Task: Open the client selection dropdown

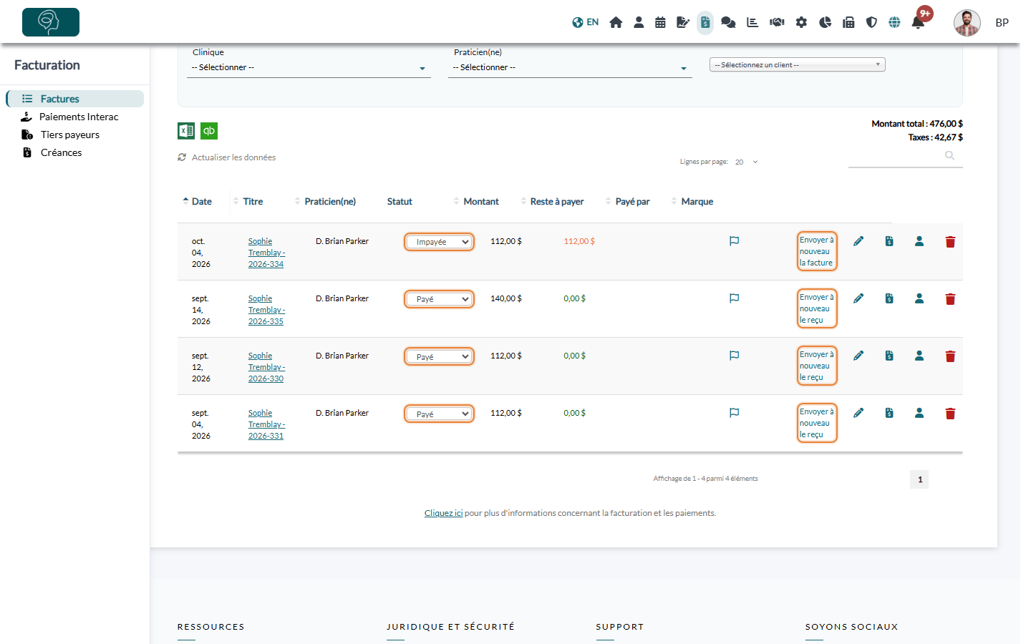Action: (797, 64)
